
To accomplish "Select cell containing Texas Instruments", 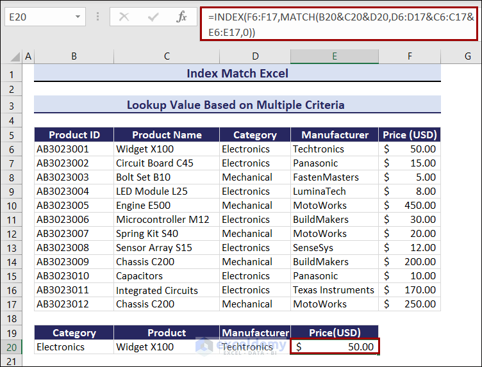I will click(333, 290).
